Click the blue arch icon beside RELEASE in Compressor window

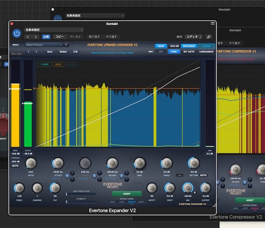(x=245, y=182)
